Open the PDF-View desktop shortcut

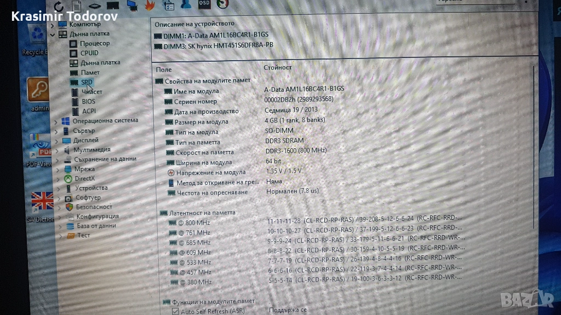click(39, 151)
